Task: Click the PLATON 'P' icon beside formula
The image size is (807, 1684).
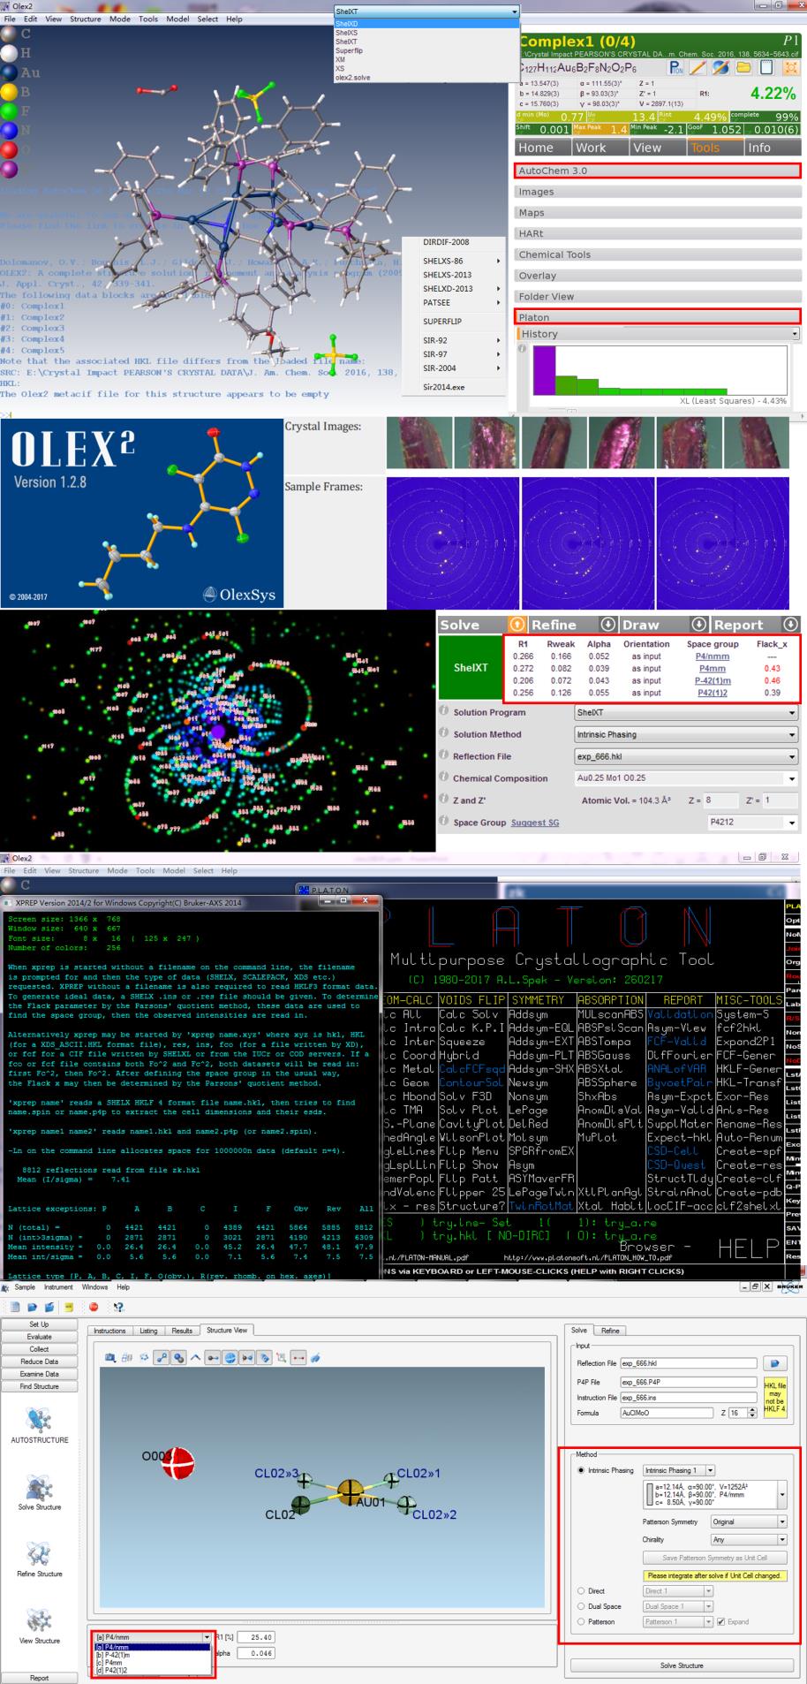Action: coord(675,67)
